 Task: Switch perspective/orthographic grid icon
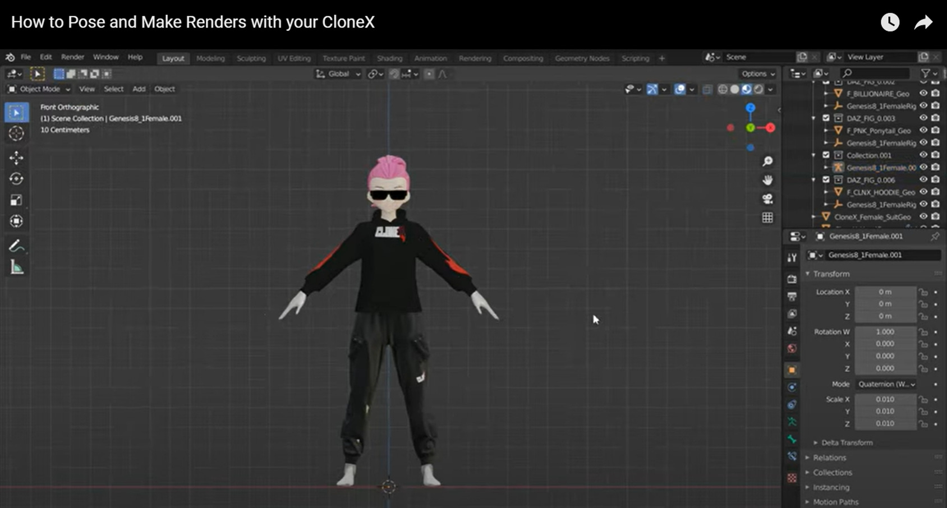[x=767, y=218]
